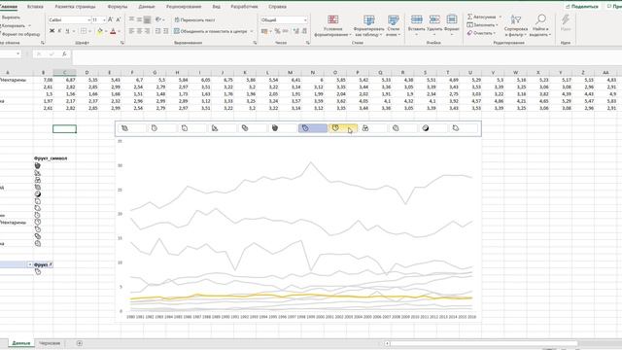
Task: Align cell text to the left
Action: pyautogui.click(x=131, y=31)
